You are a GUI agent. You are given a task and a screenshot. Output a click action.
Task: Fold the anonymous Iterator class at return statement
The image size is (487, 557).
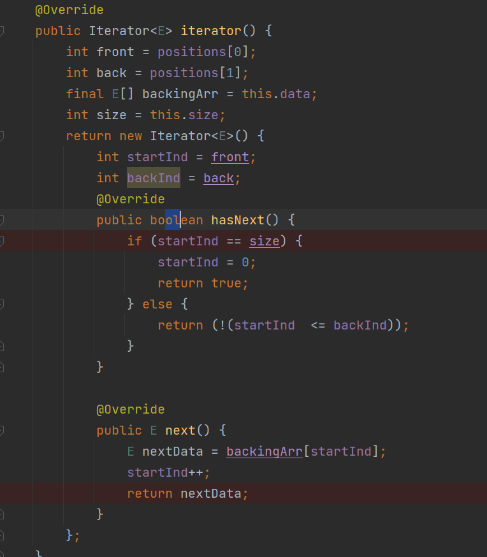pos(2,136)
